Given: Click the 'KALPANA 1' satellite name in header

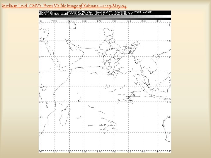Looking at the screenshot, I should (x=122, y=12).
